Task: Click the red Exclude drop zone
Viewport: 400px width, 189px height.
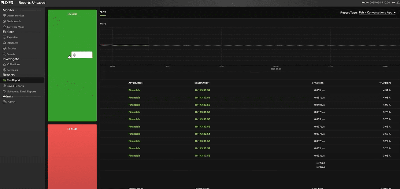Action: pos(72,155)
